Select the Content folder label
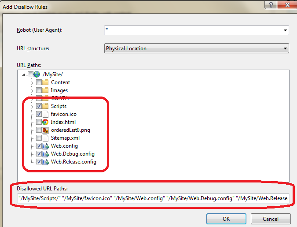This screenshot has height=227, width=297. coord(60,82)
